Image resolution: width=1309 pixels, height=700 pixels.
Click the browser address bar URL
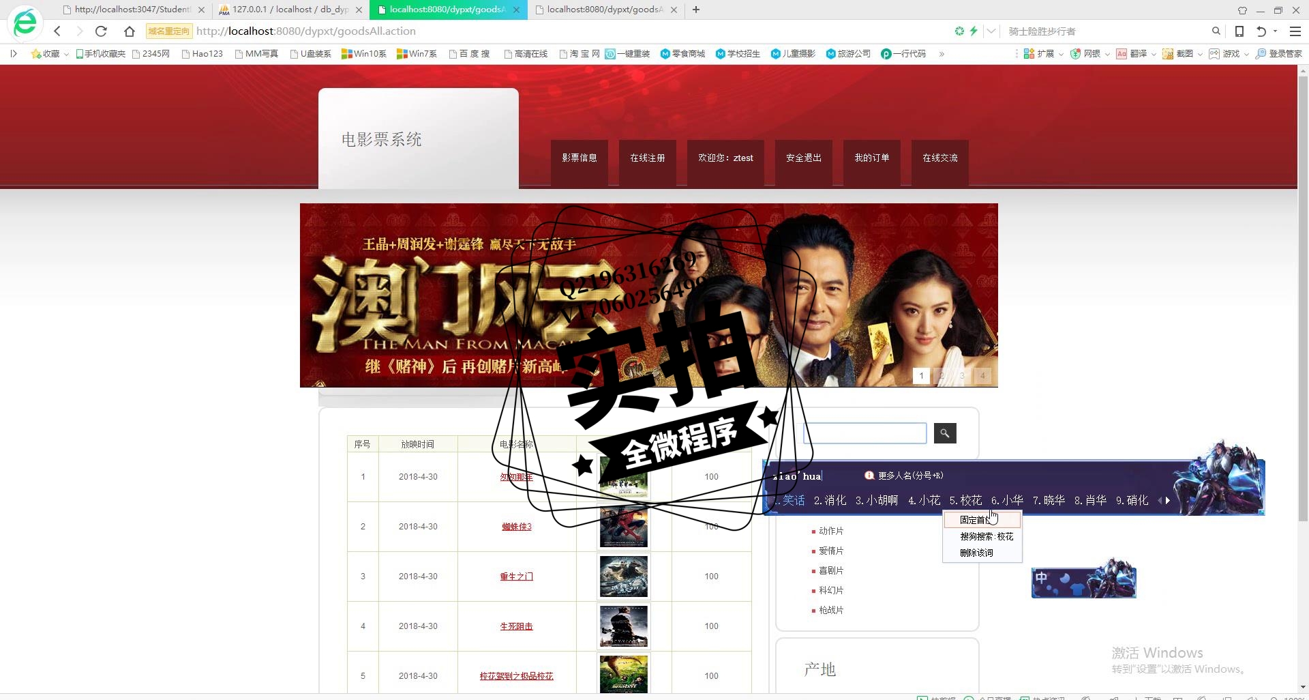(x=305, y=31)
